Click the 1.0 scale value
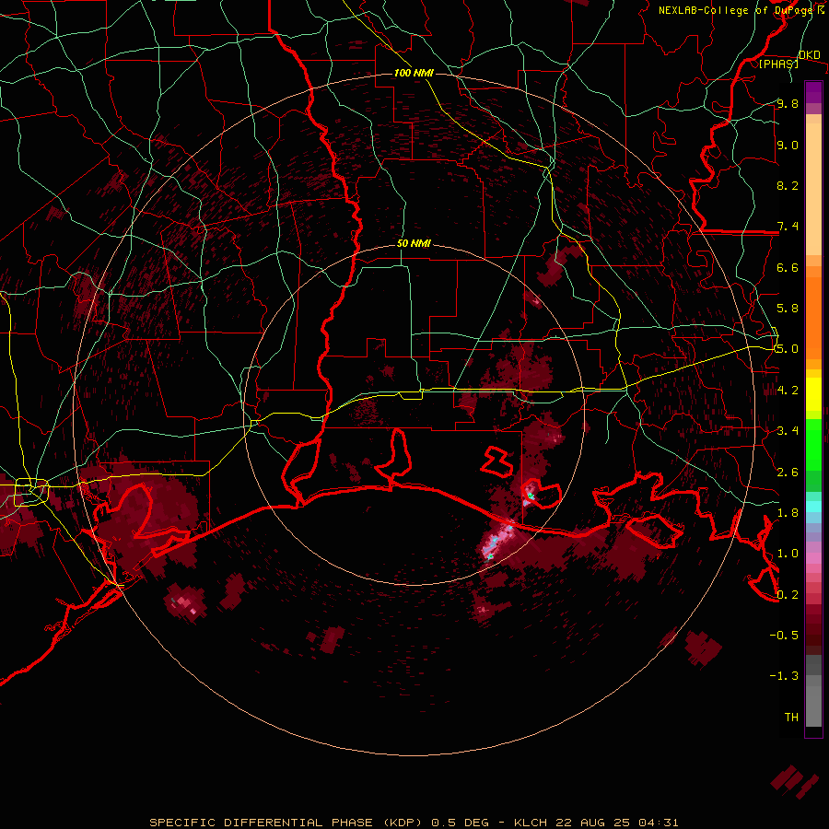Viewport: 829px width, 829px height. [788, 554]
